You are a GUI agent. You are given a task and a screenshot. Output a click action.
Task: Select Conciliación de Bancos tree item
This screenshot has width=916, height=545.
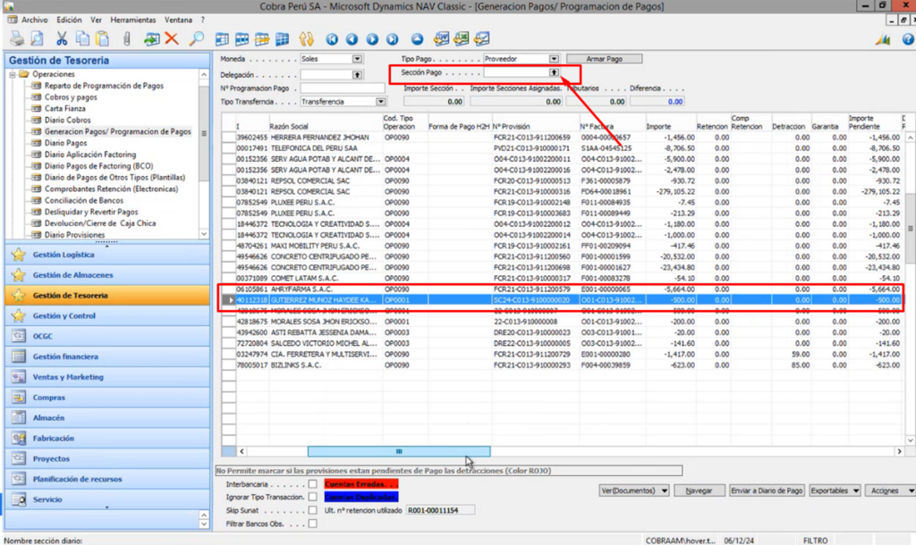tap(83, 200)
